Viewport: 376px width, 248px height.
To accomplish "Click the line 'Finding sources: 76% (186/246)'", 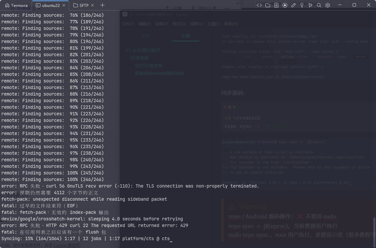I will (x=53, y=15).
